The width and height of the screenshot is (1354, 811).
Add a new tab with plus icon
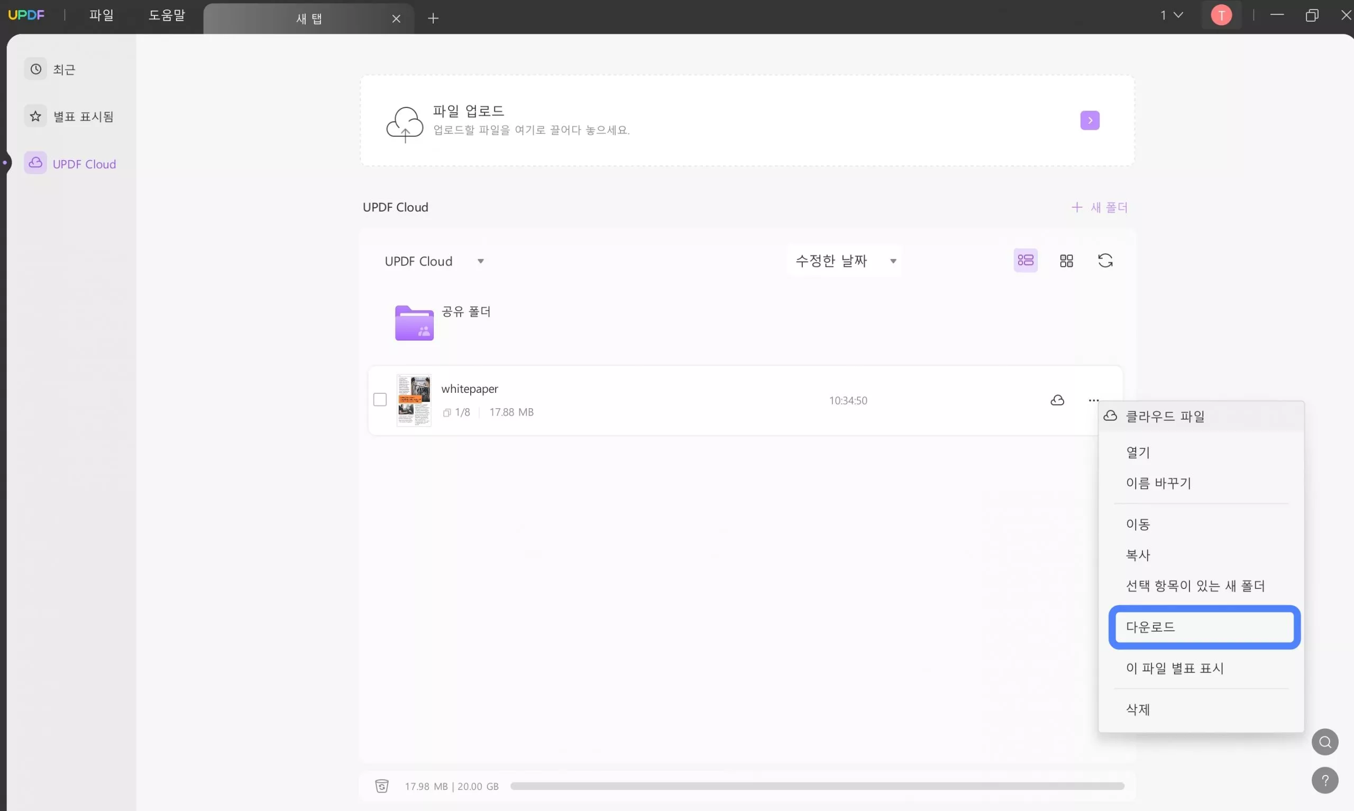point(433,18)
